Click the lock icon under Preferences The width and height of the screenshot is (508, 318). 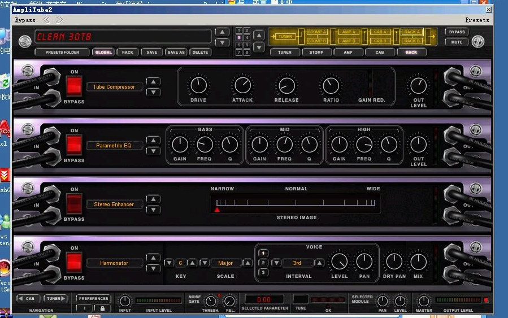tap(102, 308)
